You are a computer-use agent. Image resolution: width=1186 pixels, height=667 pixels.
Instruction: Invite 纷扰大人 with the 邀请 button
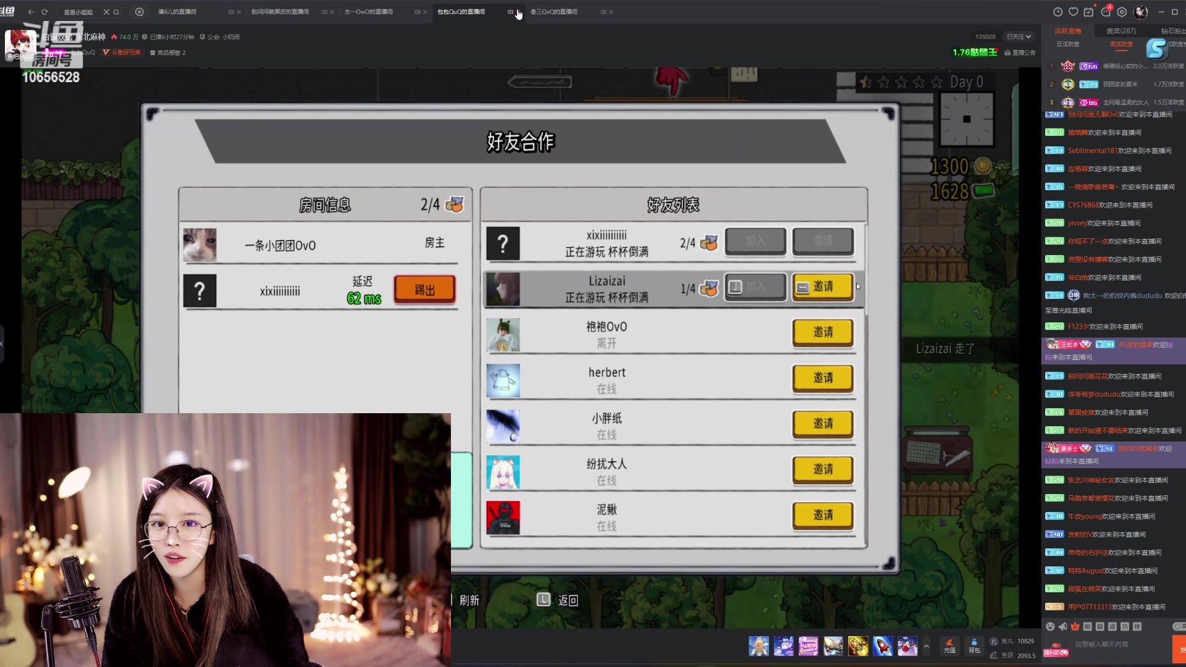823,469
